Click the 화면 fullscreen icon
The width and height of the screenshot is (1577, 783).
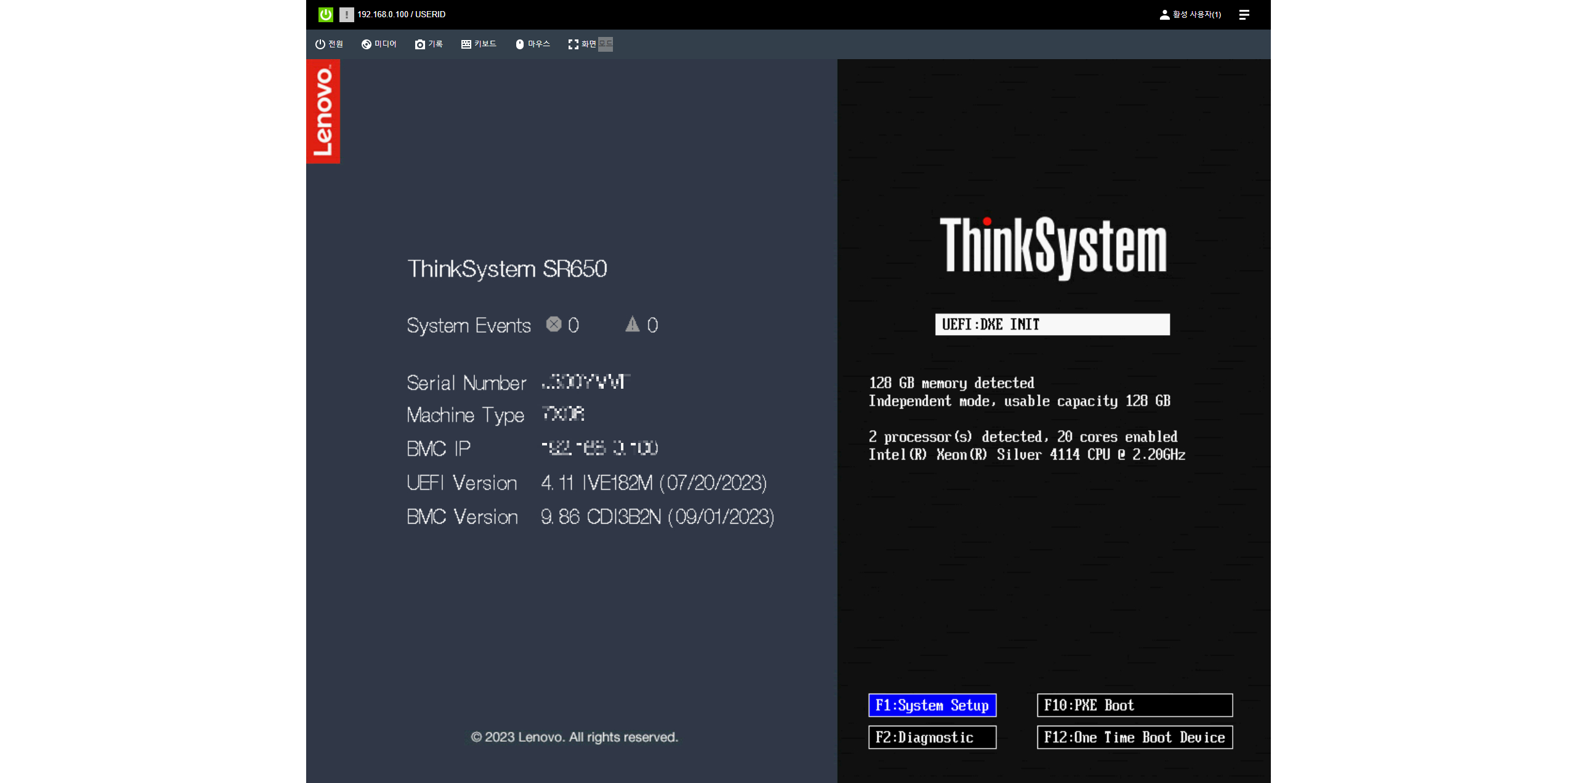pos(574,44)
